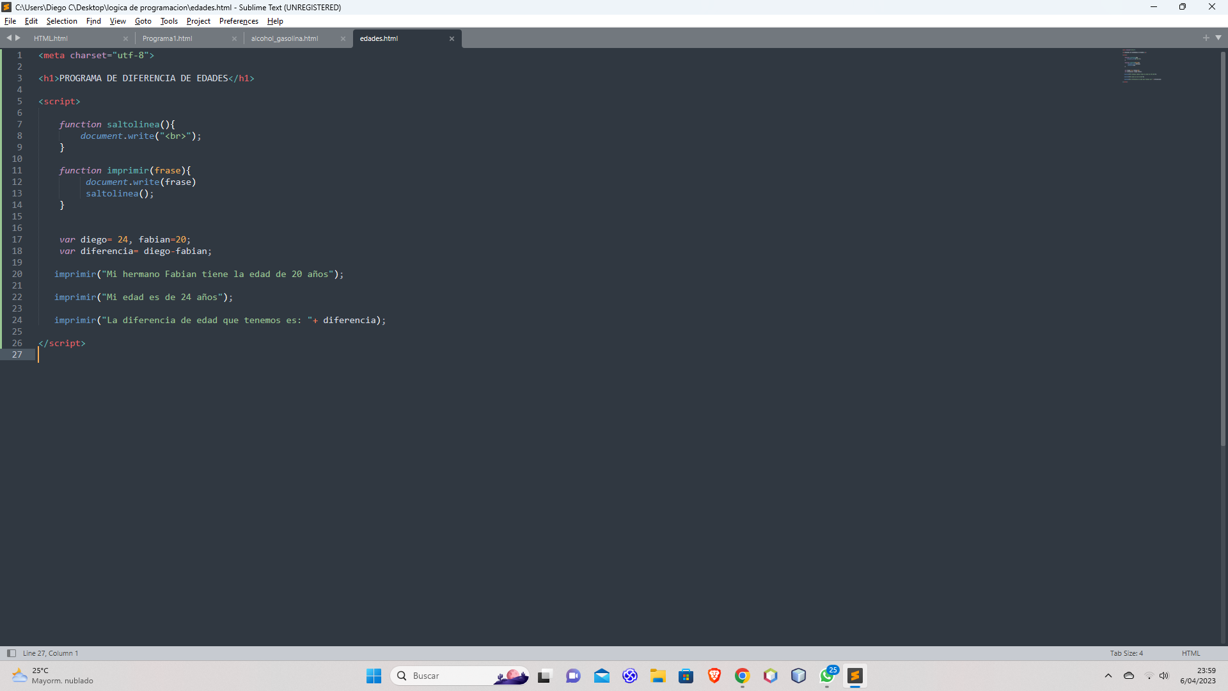Click the minimap code preview
Image resolution: width=1228 pixels, height=691 pixels.
(x=1142, y=65)
